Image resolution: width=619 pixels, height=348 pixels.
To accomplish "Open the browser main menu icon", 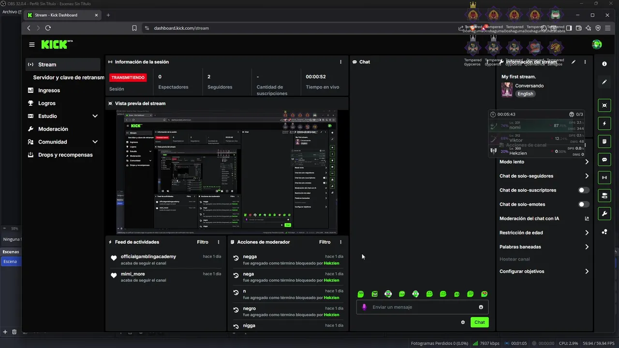I will pyautogui.click(x=608, y=28).
